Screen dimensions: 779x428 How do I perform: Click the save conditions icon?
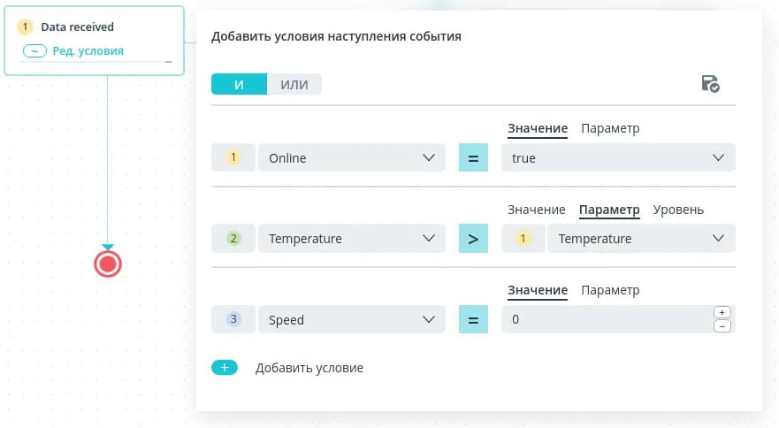tap(709, 84)
